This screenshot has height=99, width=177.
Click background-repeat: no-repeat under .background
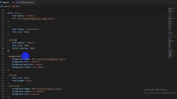pyautogui.click(x=28, y=67)
